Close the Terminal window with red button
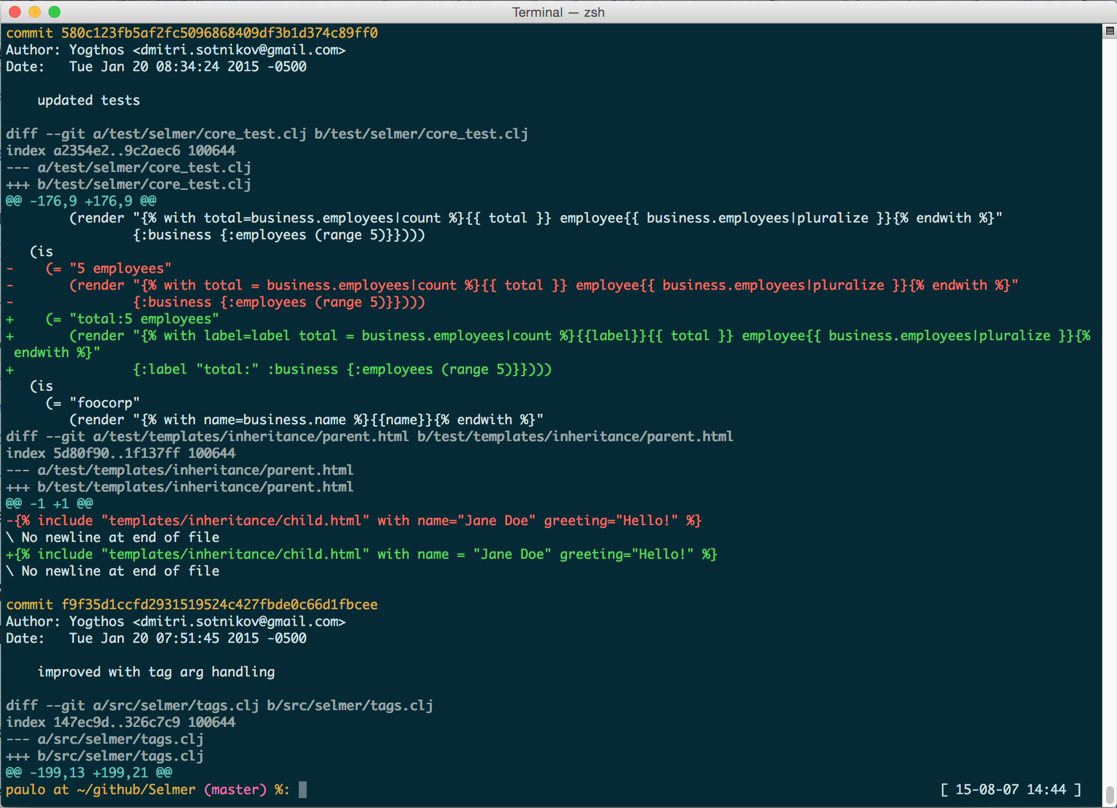This screenshot has width=1117, height=808. click(x=15, y=12)
